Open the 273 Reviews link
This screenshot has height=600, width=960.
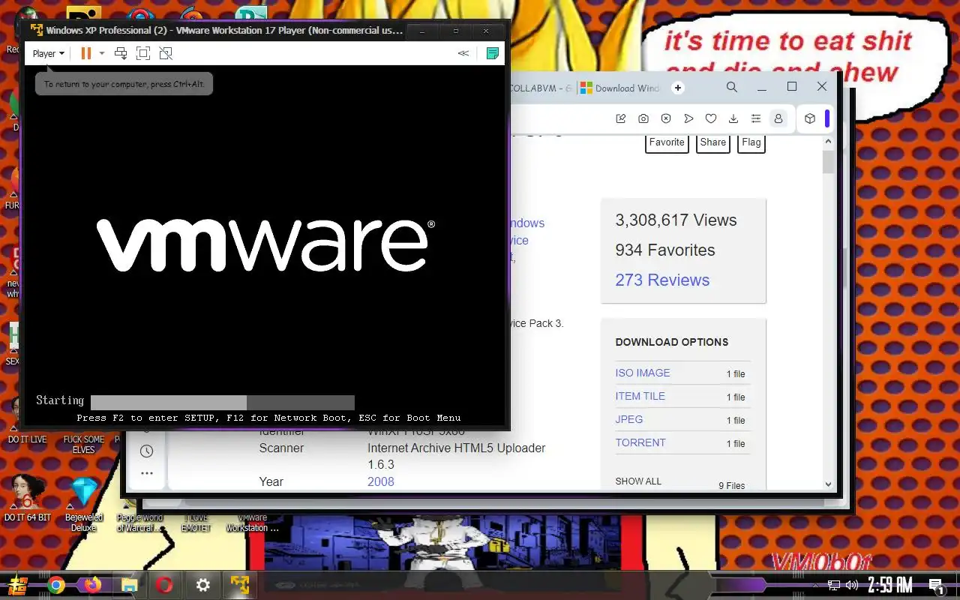tap(662, 280)
